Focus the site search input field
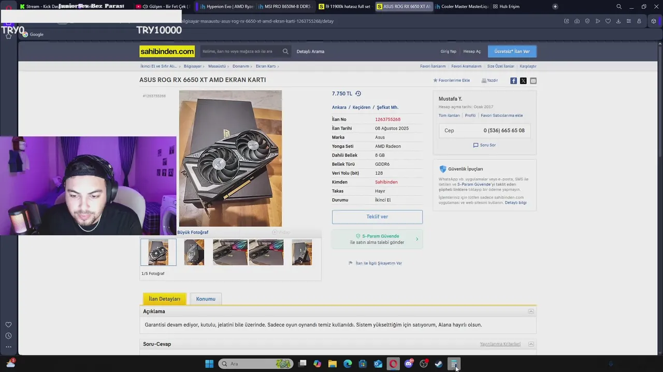This screenshot has height=372, width=663. [241, 51]
